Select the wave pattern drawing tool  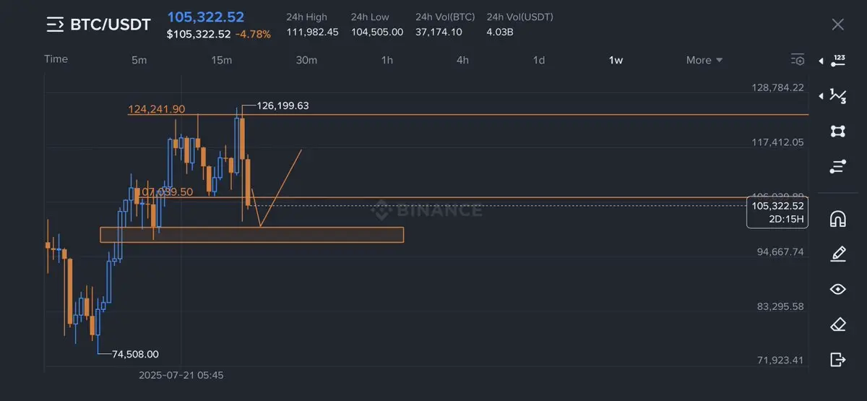[x=838, y=95]
